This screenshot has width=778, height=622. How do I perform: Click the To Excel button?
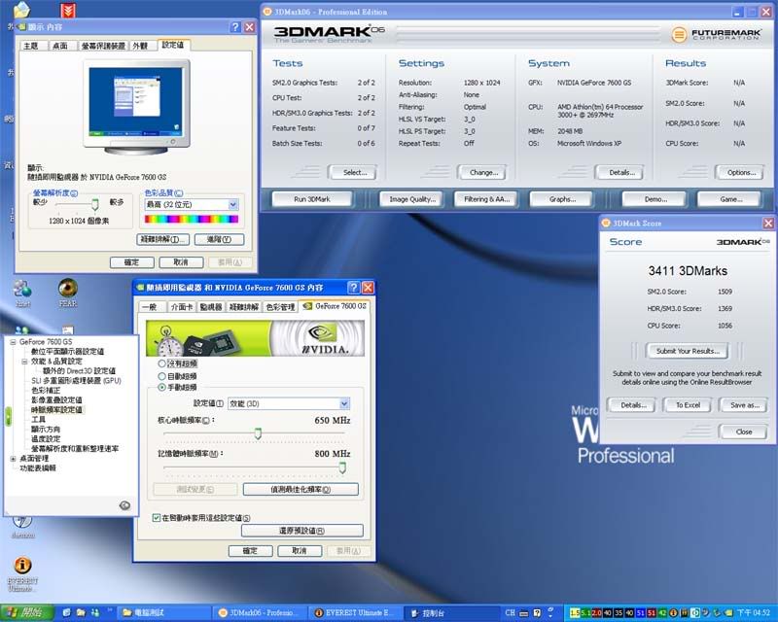pyautogui.click(x=688, y=405)
